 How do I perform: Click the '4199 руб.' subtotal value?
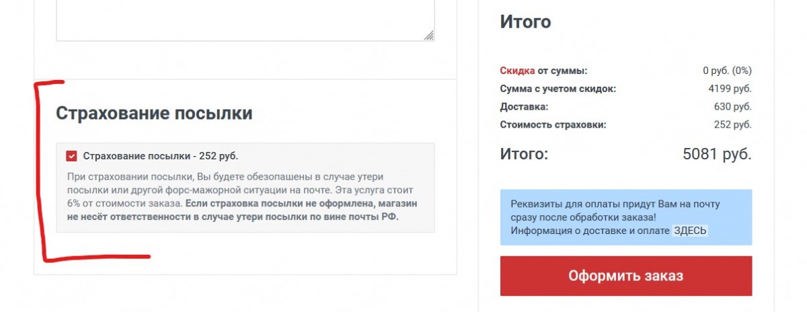[730, 89]
